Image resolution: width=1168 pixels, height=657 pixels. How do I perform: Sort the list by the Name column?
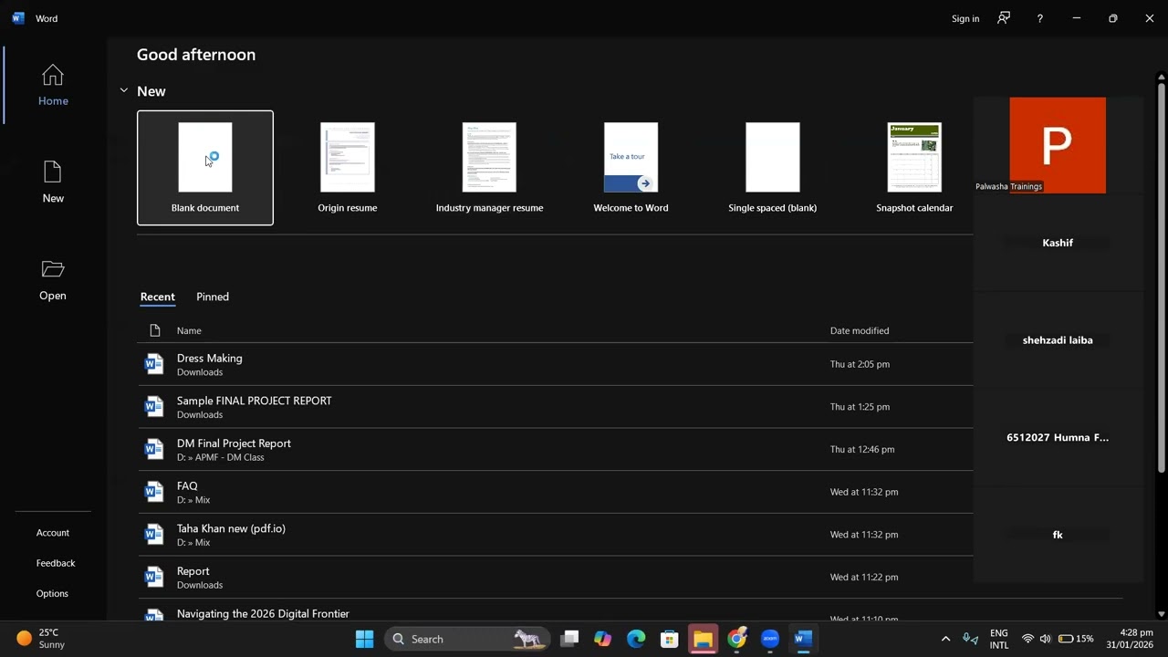coord(189,330)
